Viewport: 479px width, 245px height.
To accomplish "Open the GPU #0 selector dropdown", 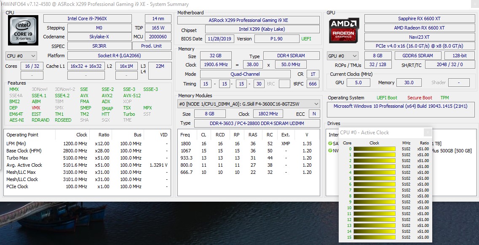I will tap(343, 56).
